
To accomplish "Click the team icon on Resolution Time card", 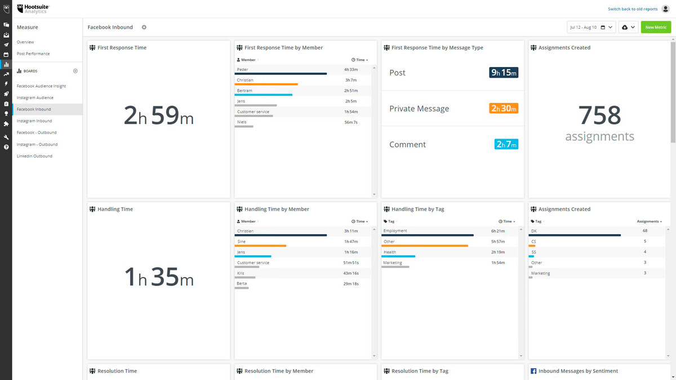I will point(92,371).
